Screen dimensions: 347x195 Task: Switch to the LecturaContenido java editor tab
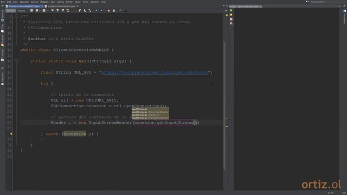[61, 6]
